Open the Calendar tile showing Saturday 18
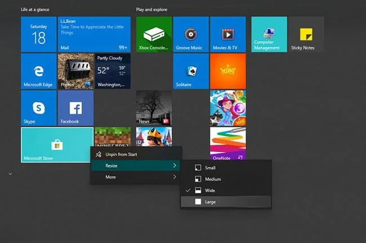 click(x=39, y=34)
